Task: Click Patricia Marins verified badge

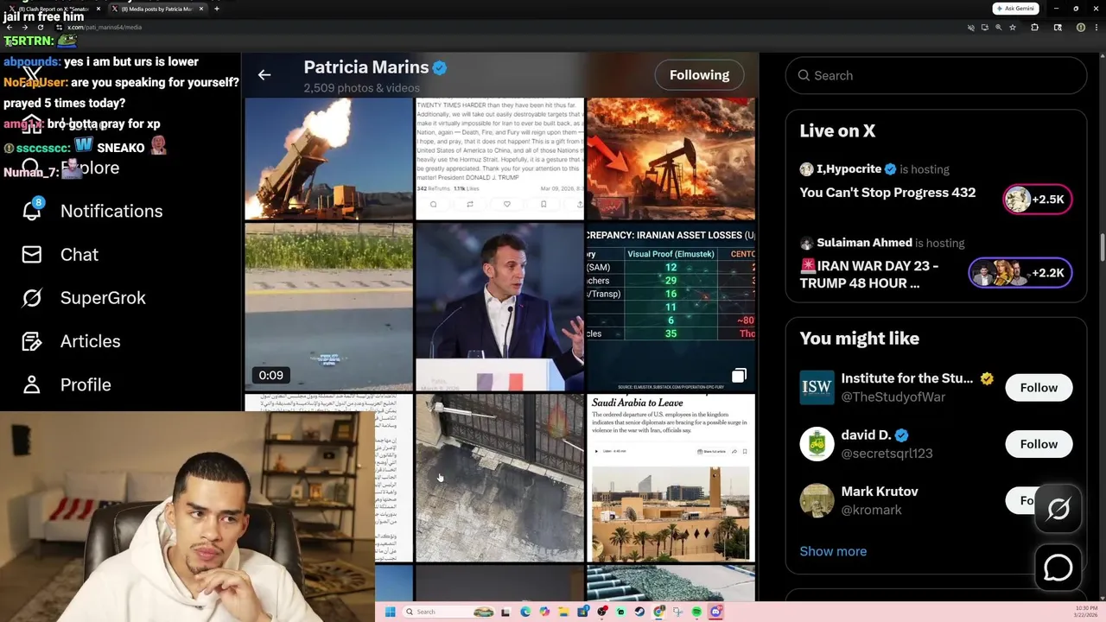Action: click(440, 67)
